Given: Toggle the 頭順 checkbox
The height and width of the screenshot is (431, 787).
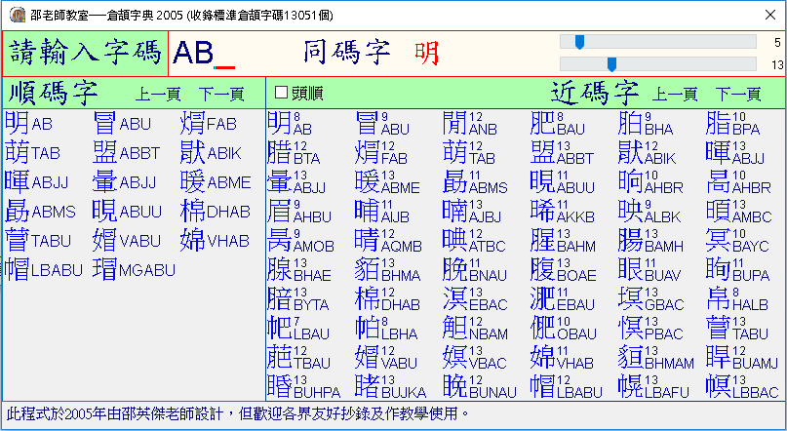Looking at the screenshot, I should (299, 93).
